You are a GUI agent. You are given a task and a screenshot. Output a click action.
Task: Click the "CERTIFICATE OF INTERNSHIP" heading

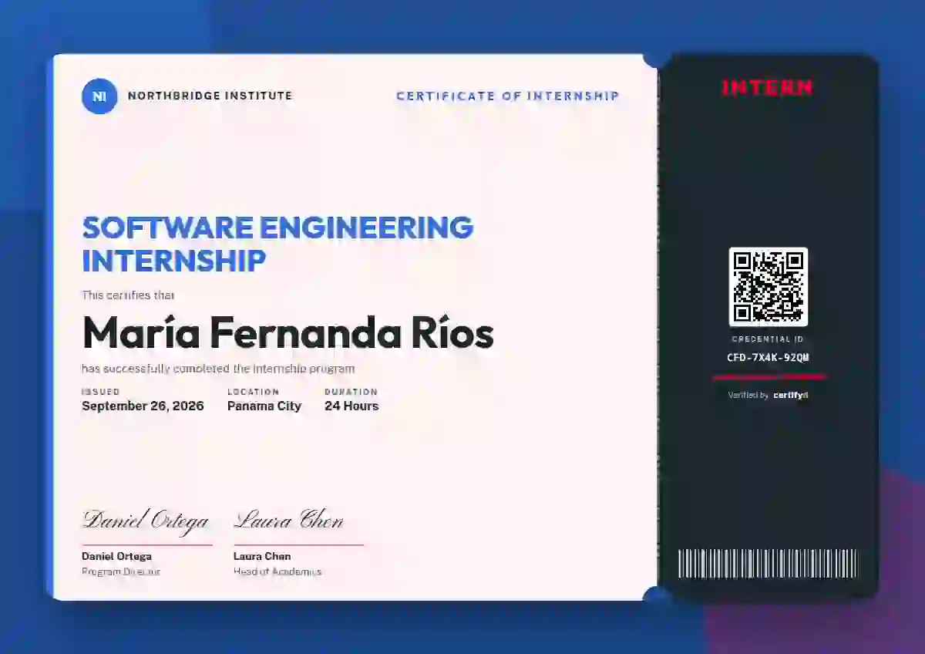[x=508, y=96]
